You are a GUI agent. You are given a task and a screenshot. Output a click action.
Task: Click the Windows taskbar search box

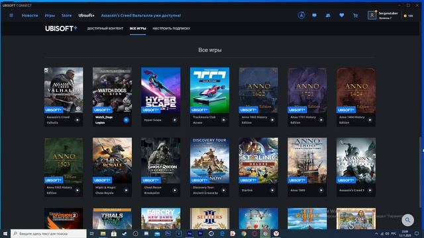48,233
